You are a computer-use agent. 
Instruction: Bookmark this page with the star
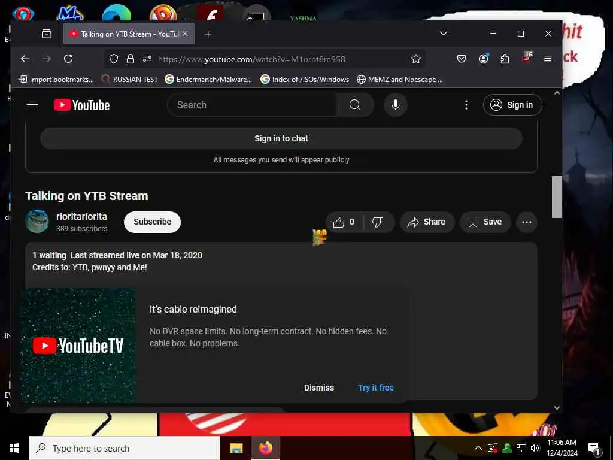pyautogui.click(x=416, y=59)
